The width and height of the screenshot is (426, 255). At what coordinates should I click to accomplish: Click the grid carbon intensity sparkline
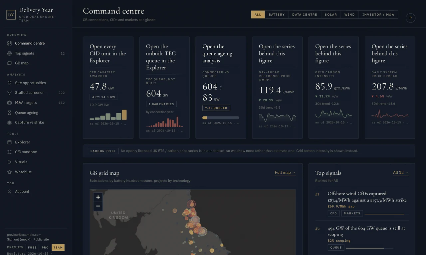(x=333, y=114)
